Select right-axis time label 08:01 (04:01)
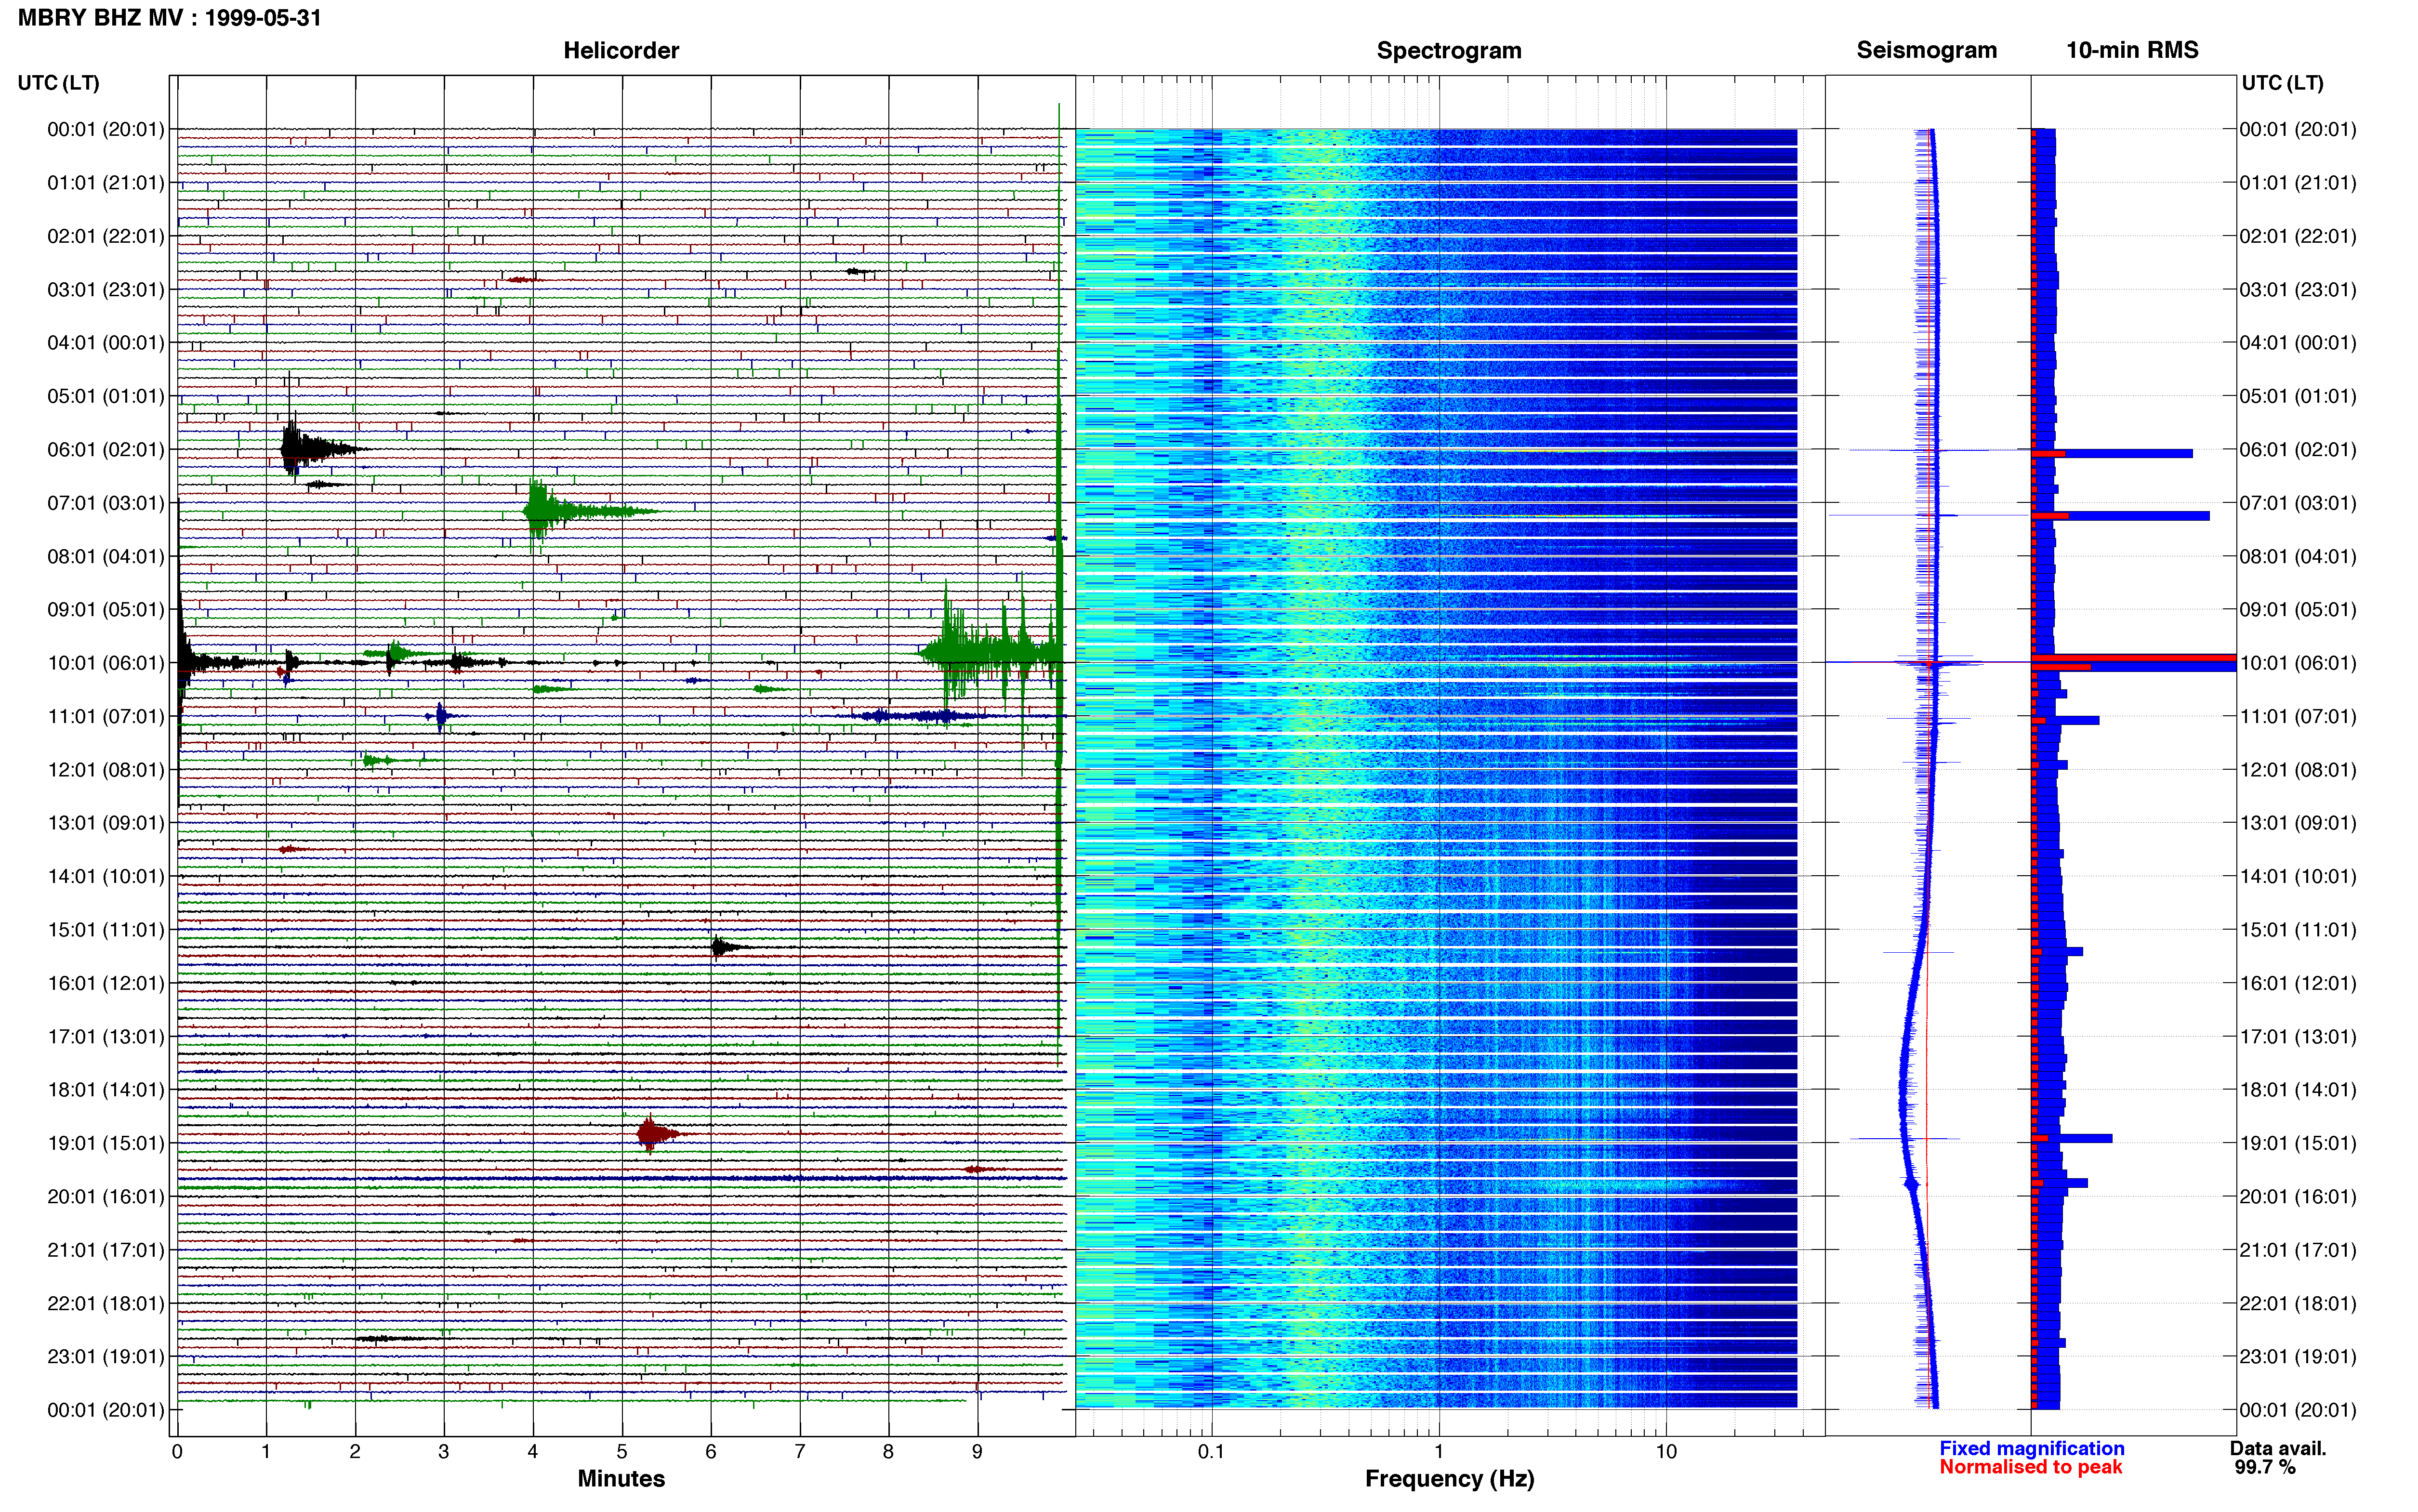The width and height of the screenshot is (2418, 1512). click(x=2298, y=556)
